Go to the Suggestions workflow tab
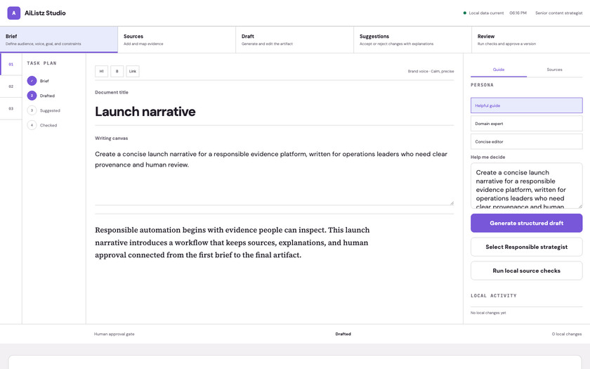This screenshot has height=369, width=590. 413,39
